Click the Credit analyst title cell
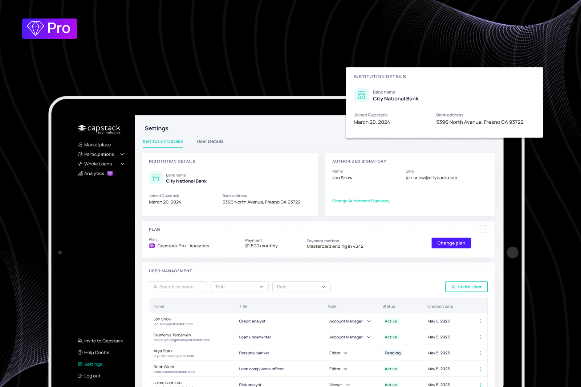 click(x=252, y=321)
